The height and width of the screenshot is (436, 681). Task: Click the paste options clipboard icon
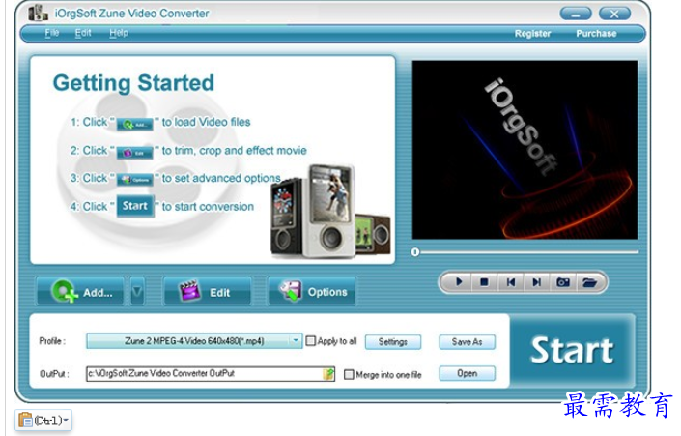click(25, 421)
